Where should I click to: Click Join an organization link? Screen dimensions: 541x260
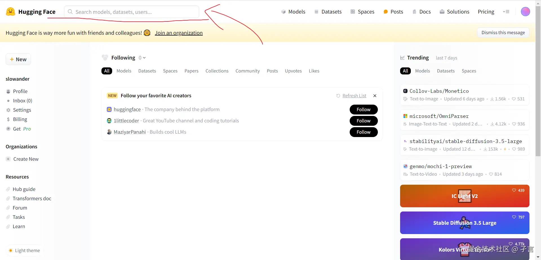[179, 33]
